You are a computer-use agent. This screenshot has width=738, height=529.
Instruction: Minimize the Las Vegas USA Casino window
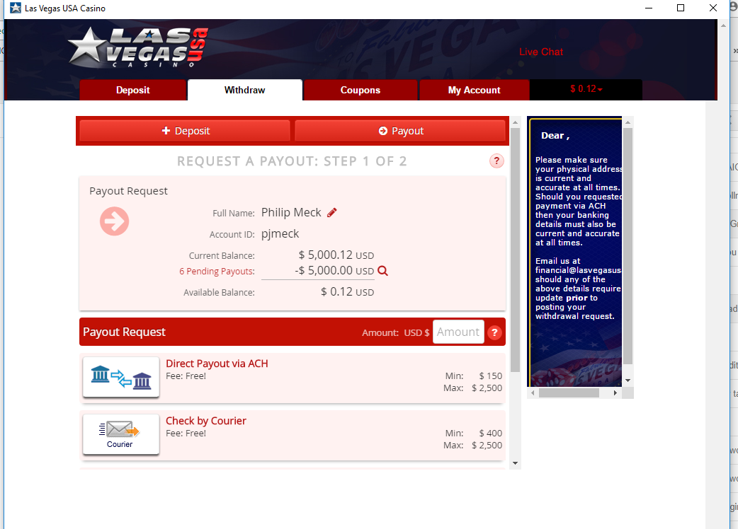click(x=649, y=8)
